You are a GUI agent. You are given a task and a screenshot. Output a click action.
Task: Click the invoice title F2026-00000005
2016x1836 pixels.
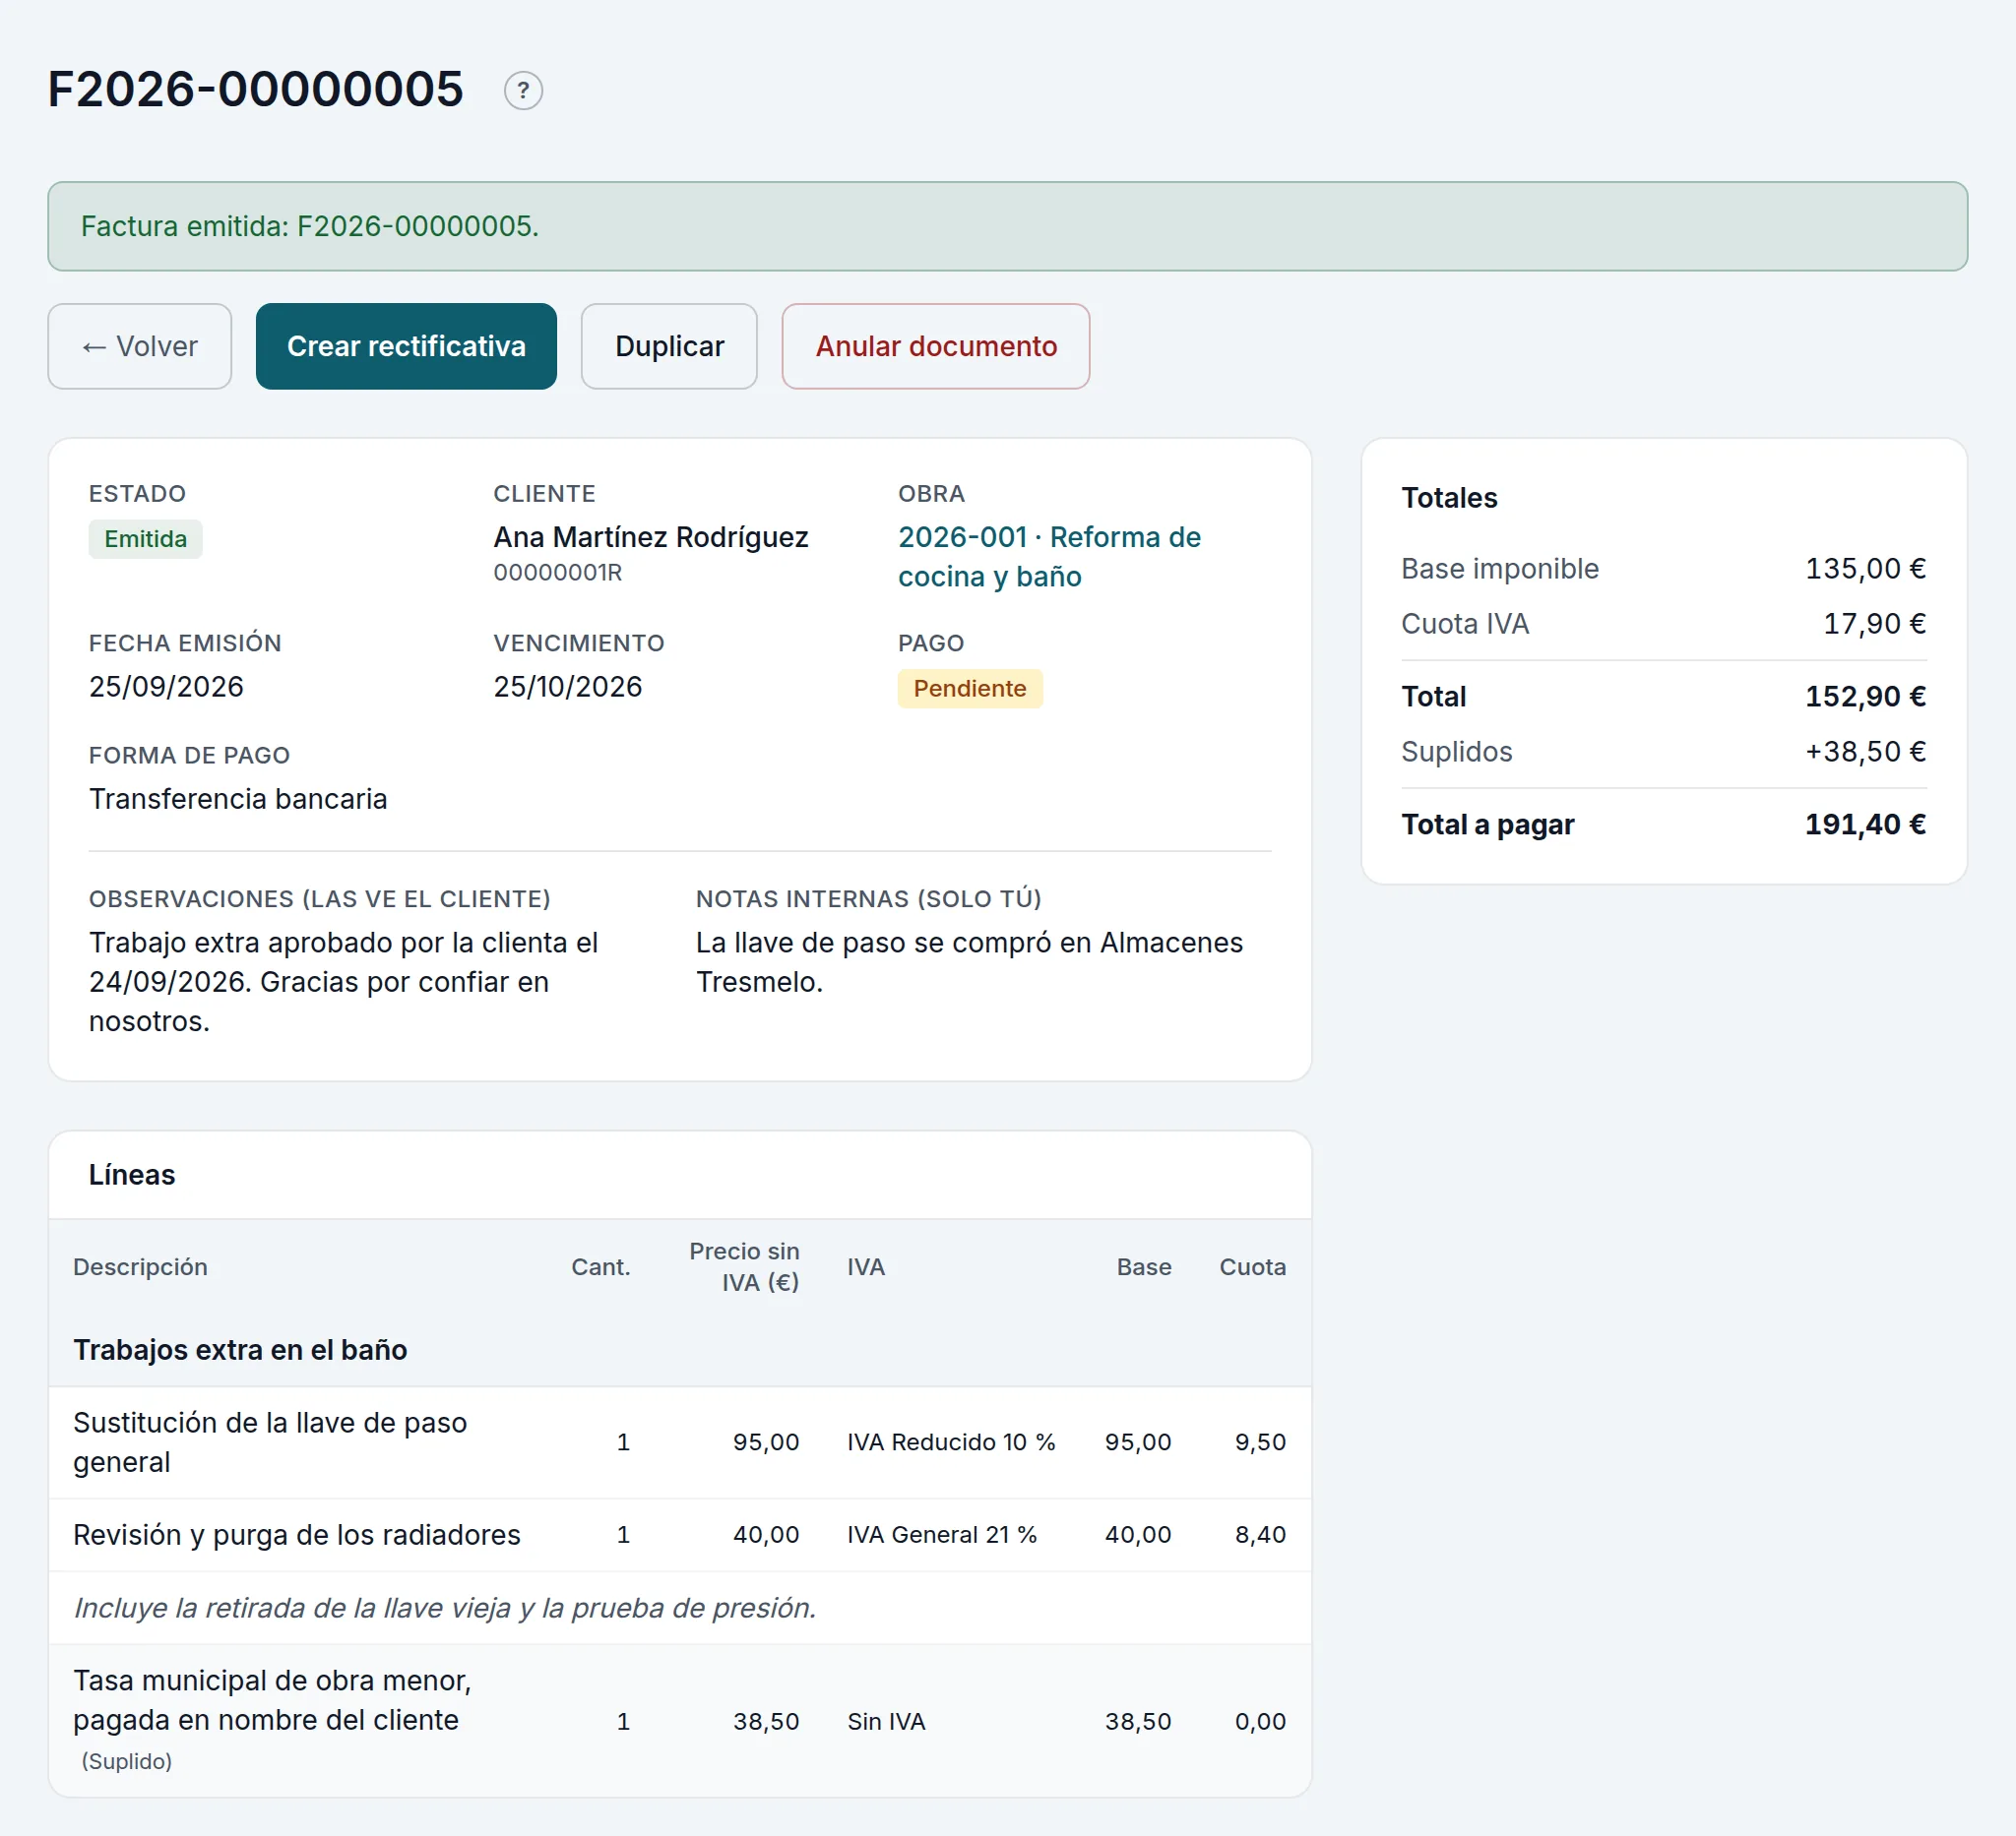tap(256, 89)
